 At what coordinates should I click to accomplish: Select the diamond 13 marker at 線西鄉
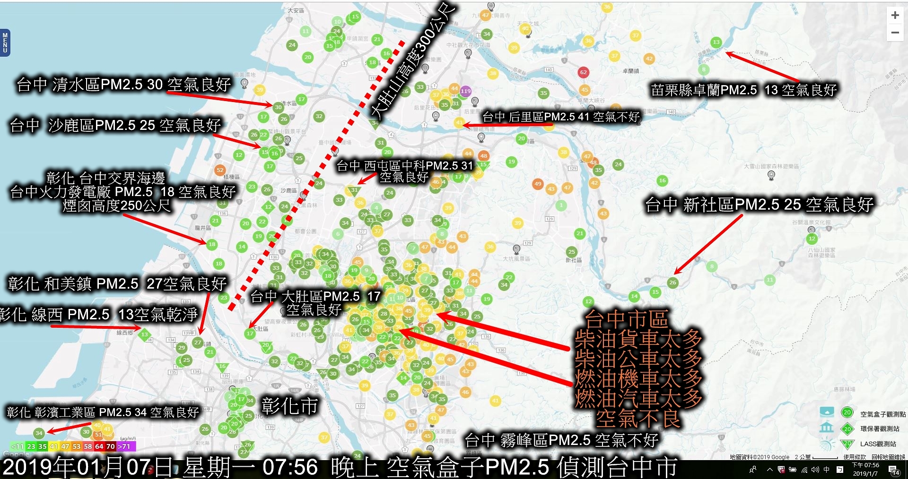144,334
